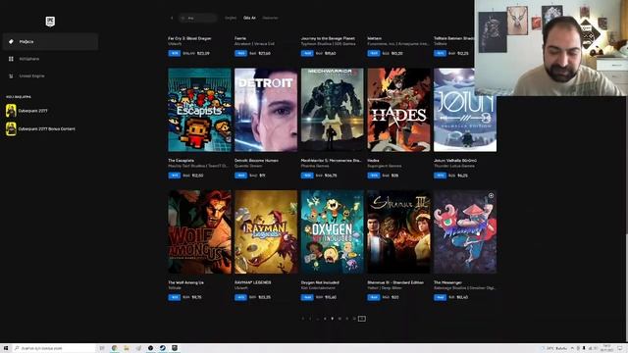Click Far Cry 3: Blood Dragon title
The height and width of the screenshot is (353, 628).
point(189,38)
